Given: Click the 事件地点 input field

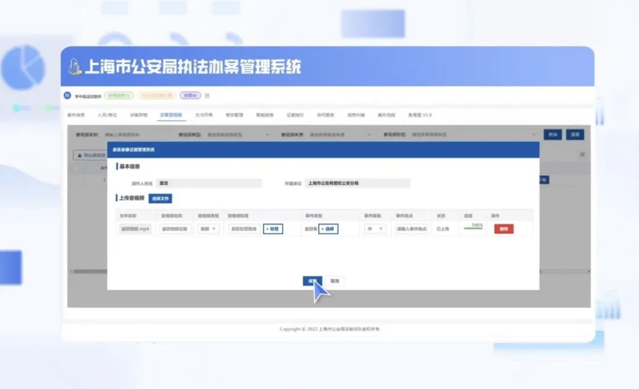Looking at the screenshot, I should 412,229.
